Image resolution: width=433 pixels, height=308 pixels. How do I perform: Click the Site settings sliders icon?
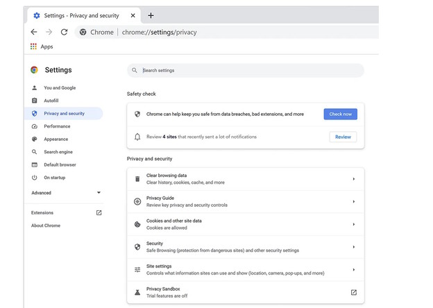point(137,270)
